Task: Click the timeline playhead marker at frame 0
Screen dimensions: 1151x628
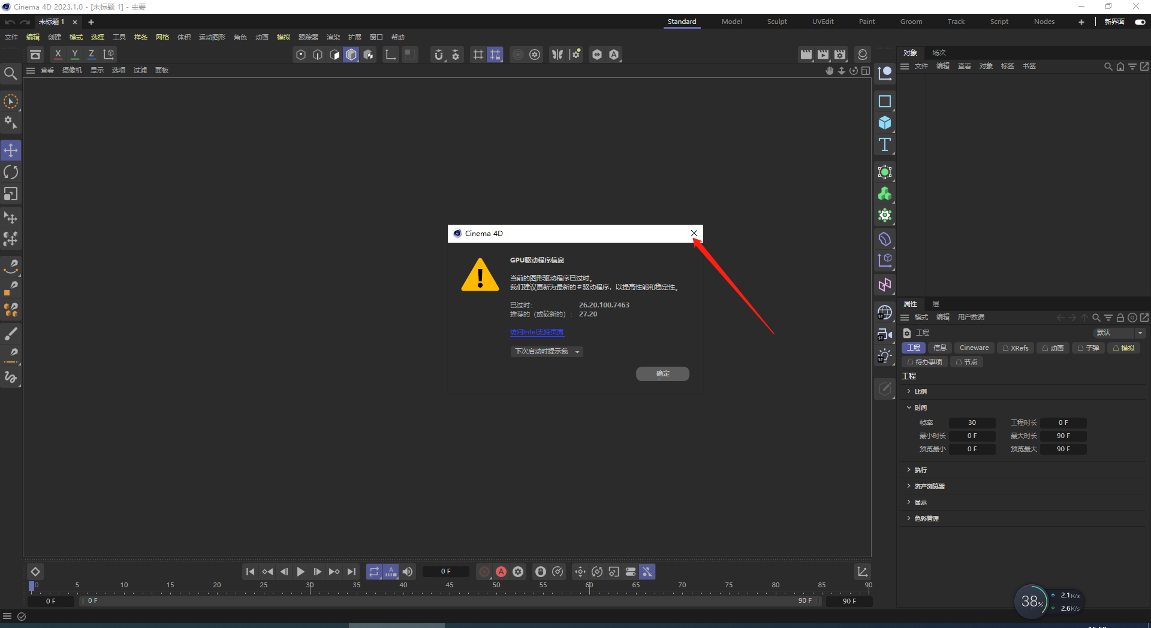Action: pos(32,586)
